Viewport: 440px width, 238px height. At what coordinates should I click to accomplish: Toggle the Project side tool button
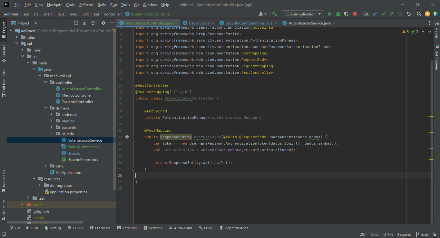click(x=4, y=30)
